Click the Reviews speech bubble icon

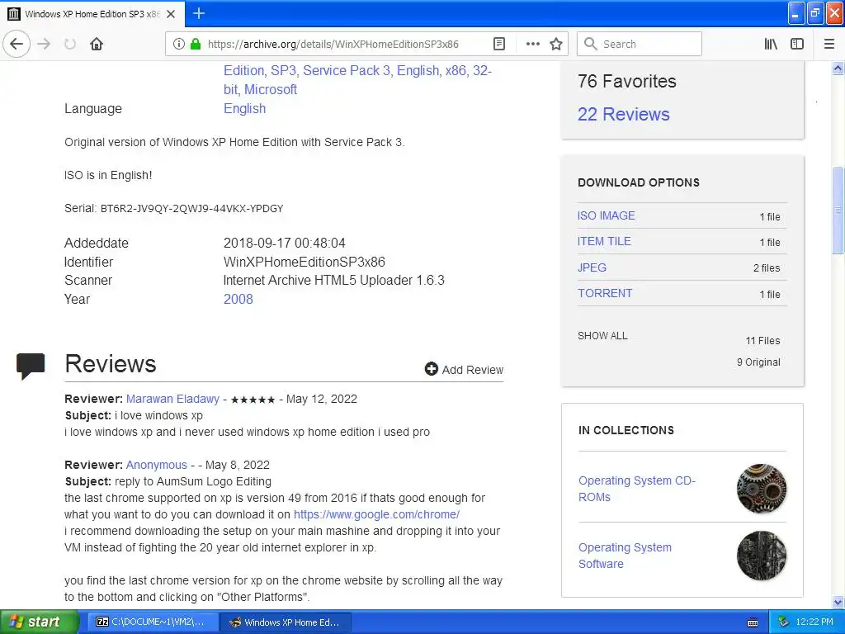pyautogui.click(x=31, y=366)
